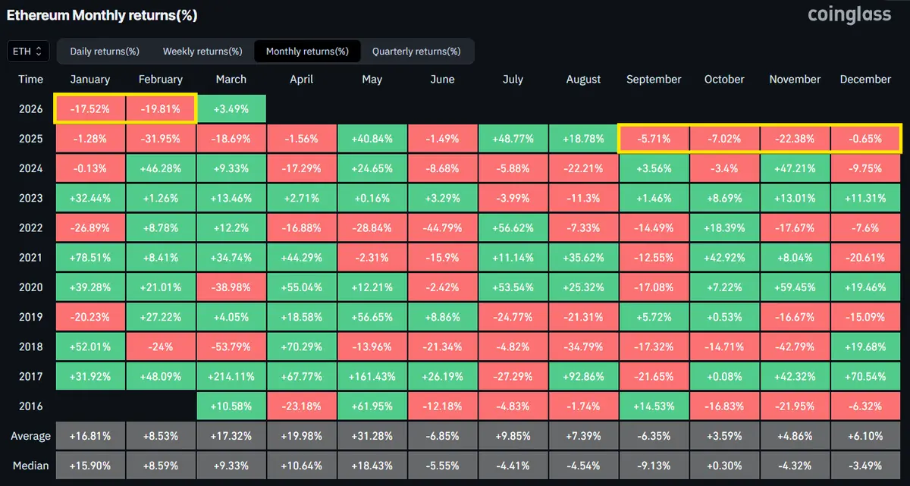Viewport: 910px width, 486px height.
Task: Click the 2021 row label
Action: pos(31,258)
